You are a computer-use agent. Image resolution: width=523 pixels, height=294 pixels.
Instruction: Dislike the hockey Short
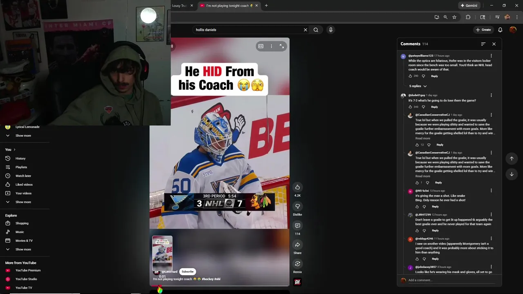click(x=297, y=206)
